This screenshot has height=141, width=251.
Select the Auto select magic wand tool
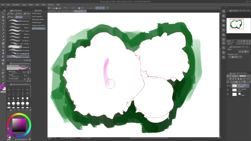pyautogui.click(x=3, y=30)
